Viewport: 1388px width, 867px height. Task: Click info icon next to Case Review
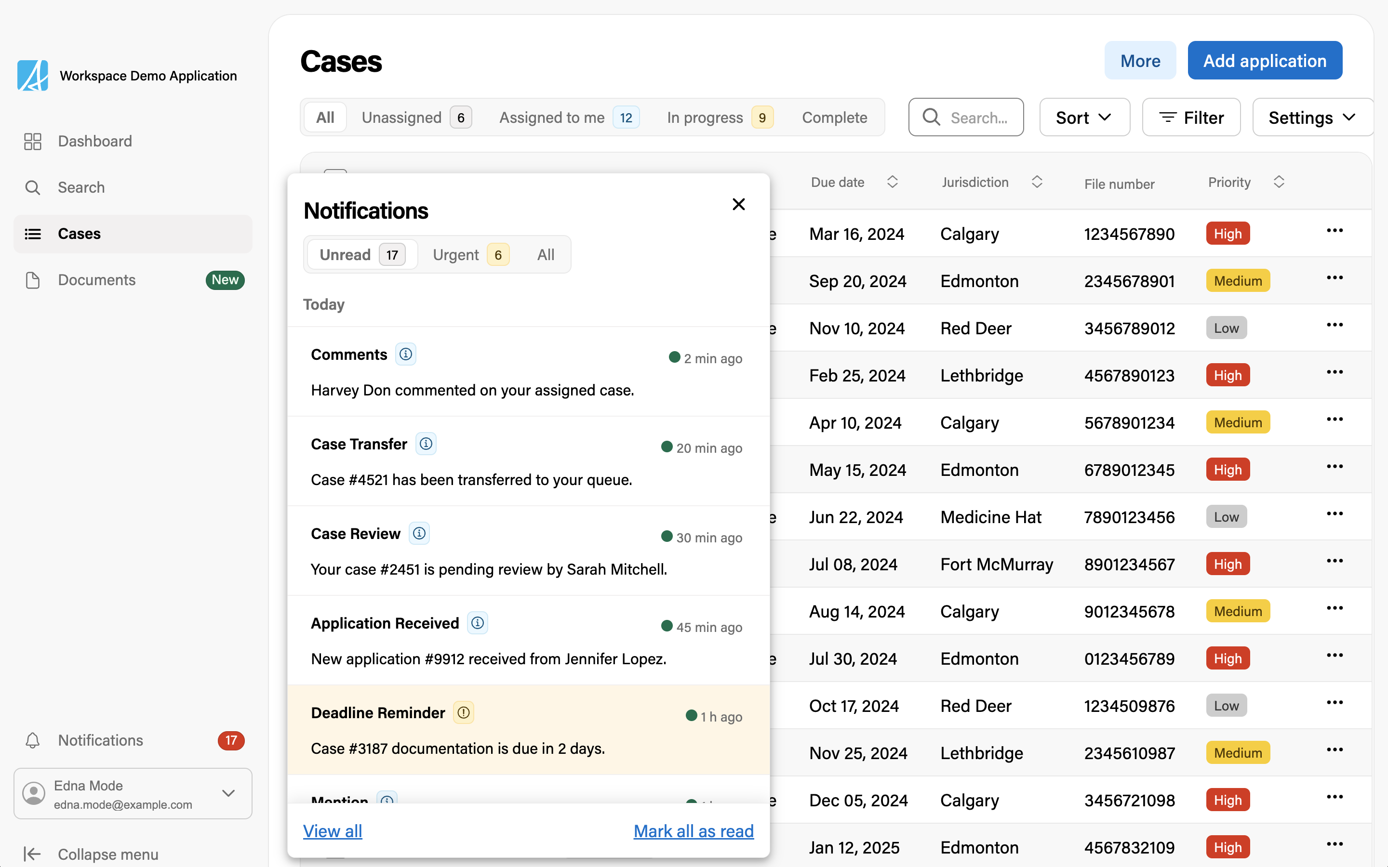[419, 533]
